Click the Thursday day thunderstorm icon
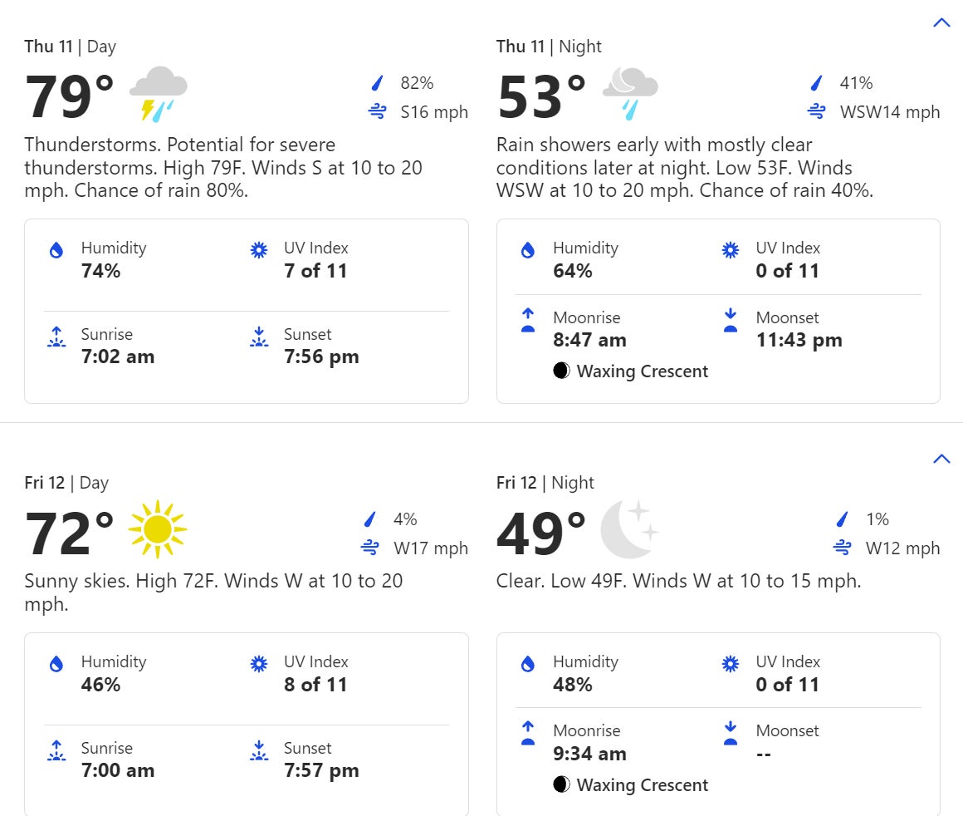Image resolution: width=963 pixels, height=816 pixels. pyautogui.click(x=158, y=96)
